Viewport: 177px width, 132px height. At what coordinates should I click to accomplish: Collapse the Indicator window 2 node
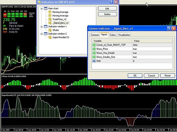click(x=42, y=34)
